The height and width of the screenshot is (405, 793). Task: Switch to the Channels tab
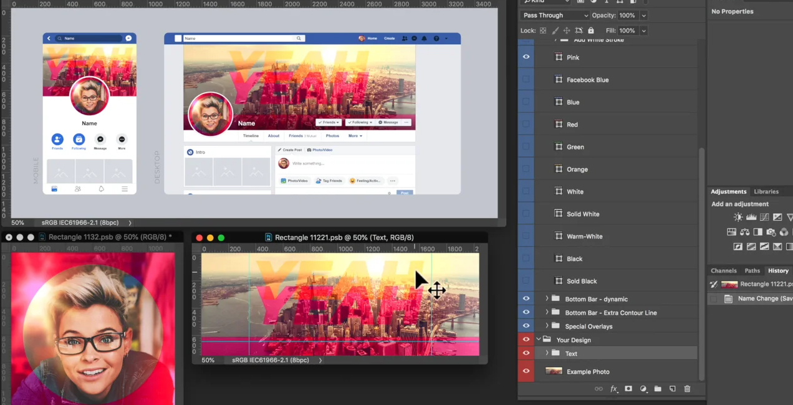tap(724, 270)
